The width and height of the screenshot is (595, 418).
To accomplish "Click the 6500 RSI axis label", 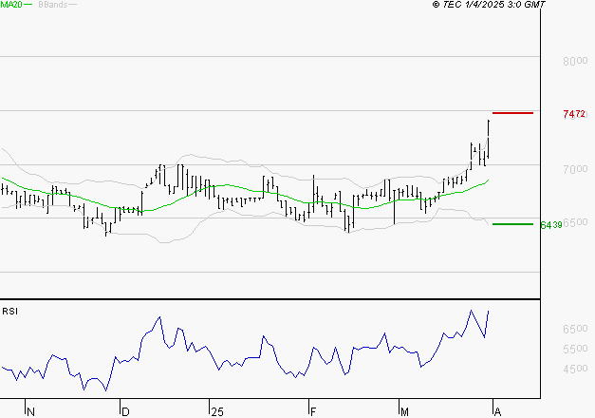I will (x=573, y=329).
